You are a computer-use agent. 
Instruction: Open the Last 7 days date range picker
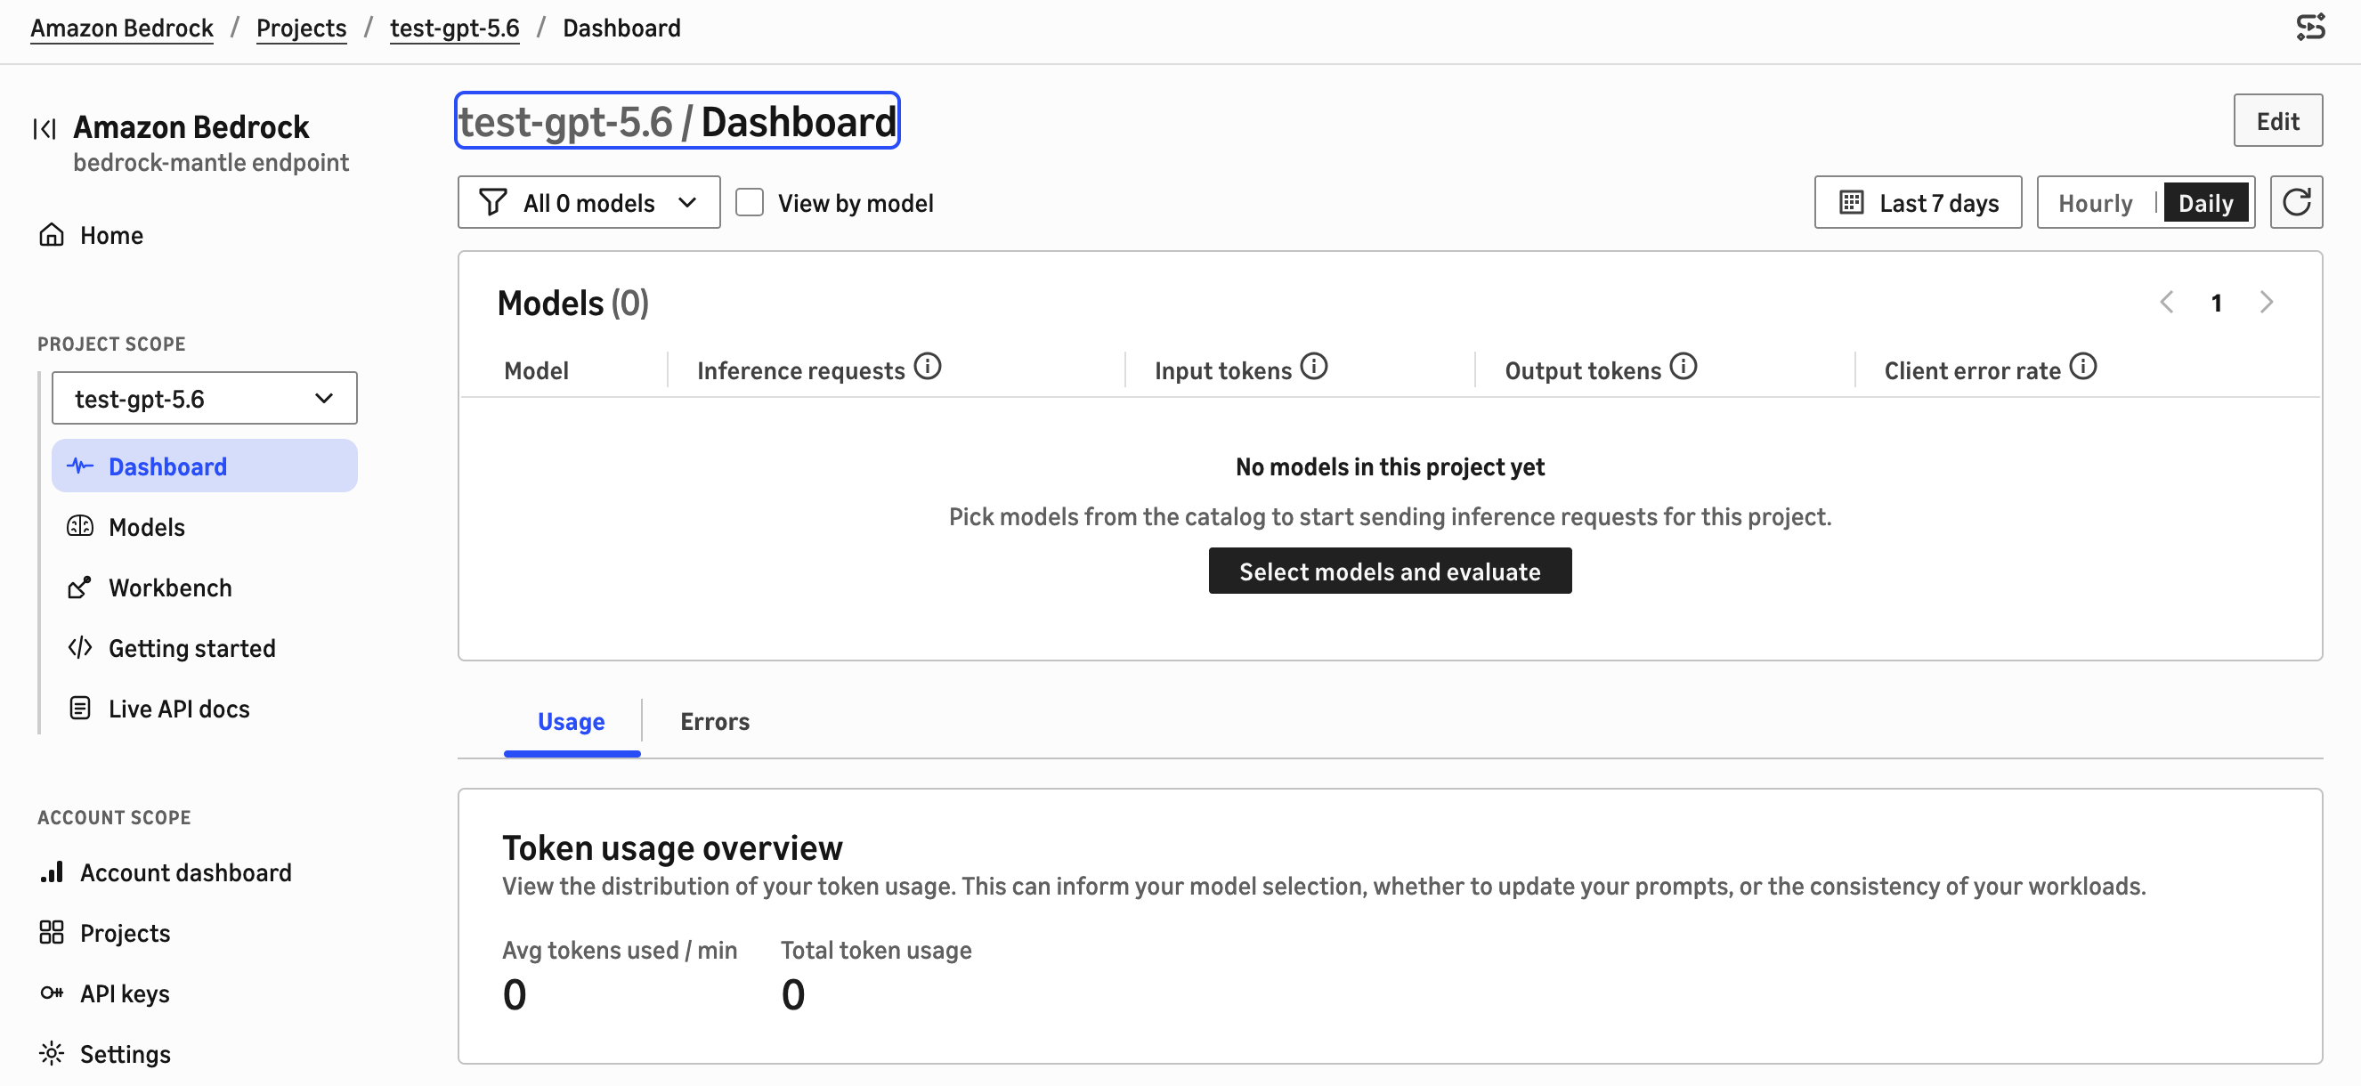point(1918,203)
